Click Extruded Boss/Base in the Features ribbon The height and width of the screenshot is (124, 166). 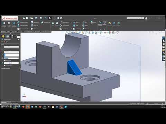[x=4, y=24]
